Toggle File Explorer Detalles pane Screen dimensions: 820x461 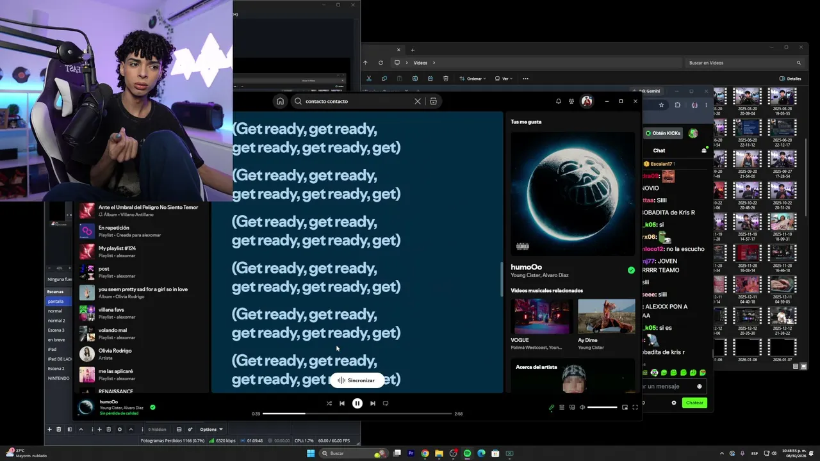click(x=791, y=79)
